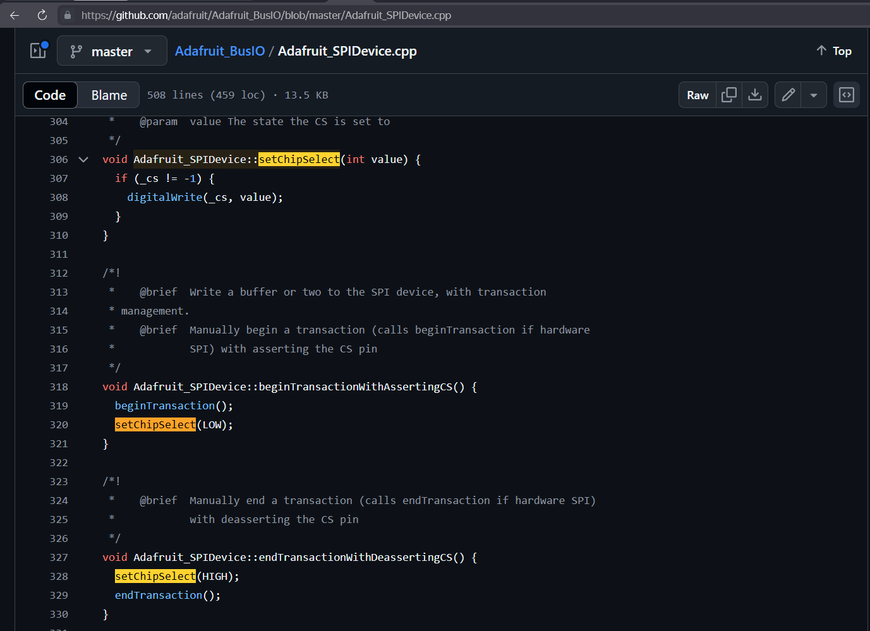The height and width of the screenshot is (631, 870).
Task: Reload the page with the refresh icon
Action: [42, 15]
